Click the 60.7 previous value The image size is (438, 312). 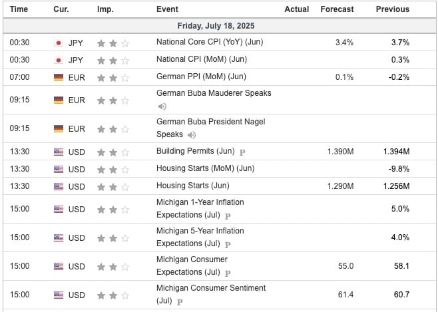click(401, 295)
